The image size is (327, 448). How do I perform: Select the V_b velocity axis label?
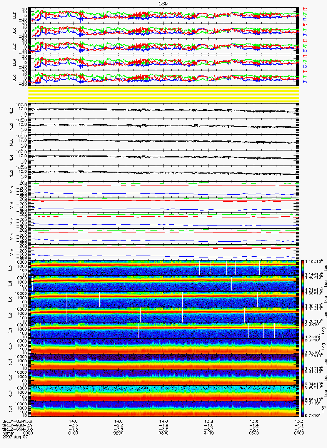tap(12, 189)
